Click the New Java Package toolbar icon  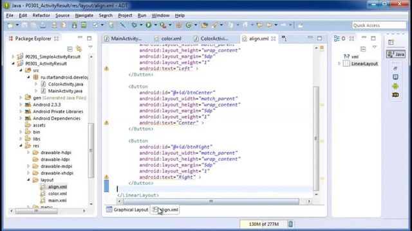179,25
